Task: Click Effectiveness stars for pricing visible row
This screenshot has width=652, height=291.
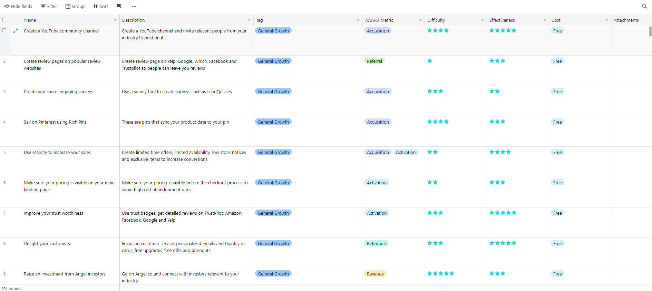Action: coord(497,182)
